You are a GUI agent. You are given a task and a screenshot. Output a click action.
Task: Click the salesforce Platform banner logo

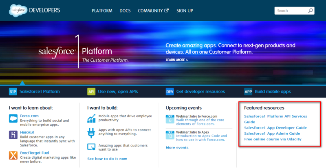pos(84,52)
